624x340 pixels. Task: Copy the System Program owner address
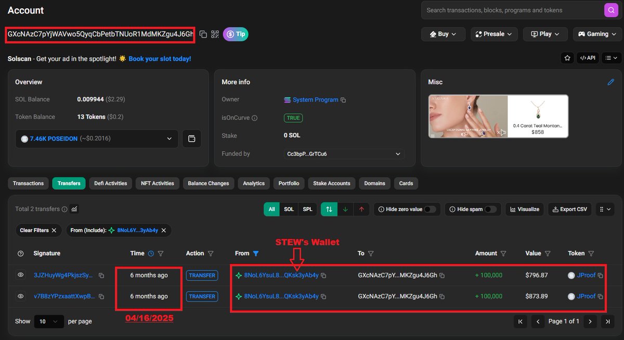343,100
